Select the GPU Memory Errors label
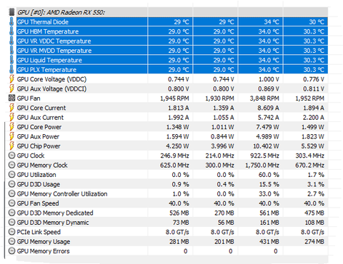 coord(44,251)
